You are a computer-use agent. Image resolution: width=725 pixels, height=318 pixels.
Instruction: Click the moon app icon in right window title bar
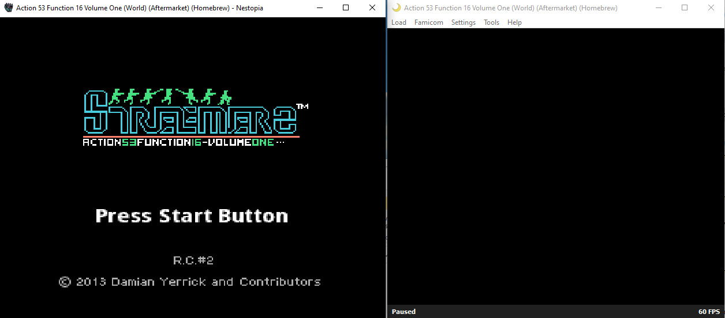pos(397,8)
